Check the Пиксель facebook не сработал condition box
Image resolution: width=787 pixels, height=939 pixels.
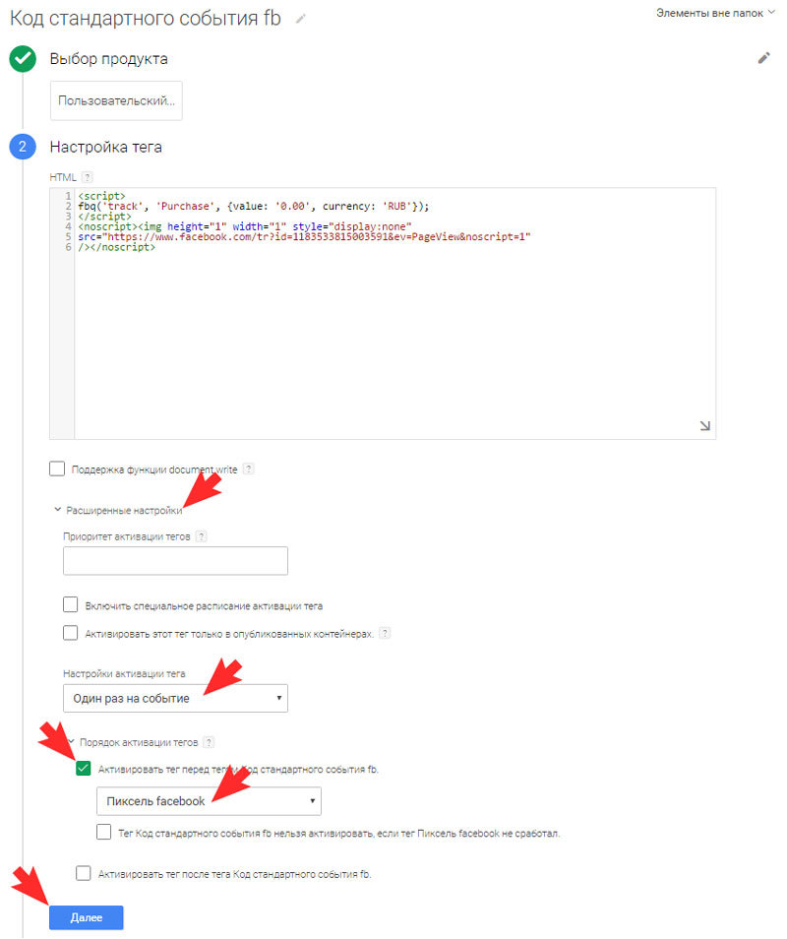click(x=103, y=832)
